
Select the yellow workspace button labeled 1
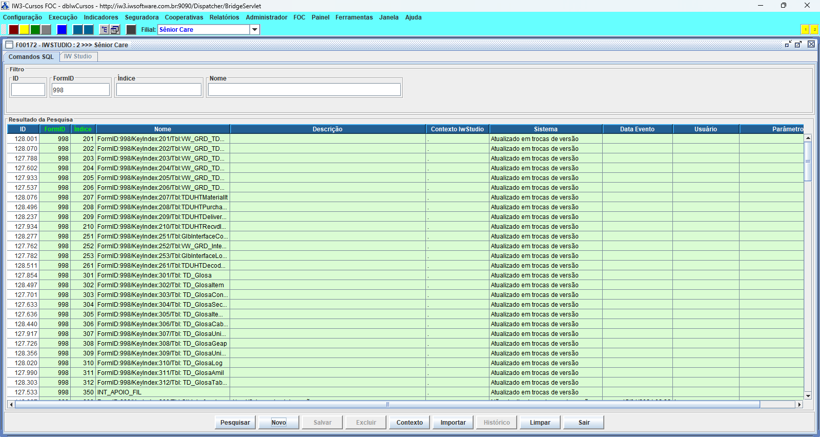(x=805, y=29)
